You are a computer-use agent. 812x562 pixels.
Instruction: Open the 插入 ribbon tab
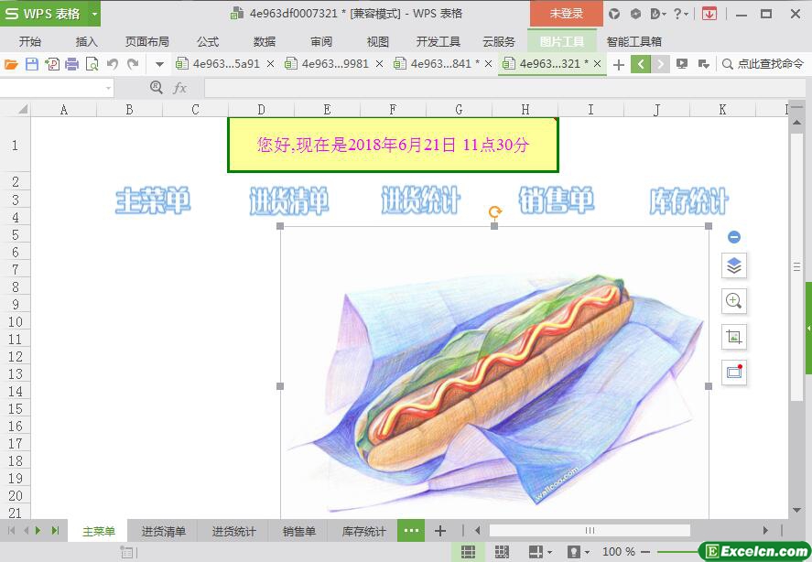(86, 41)
